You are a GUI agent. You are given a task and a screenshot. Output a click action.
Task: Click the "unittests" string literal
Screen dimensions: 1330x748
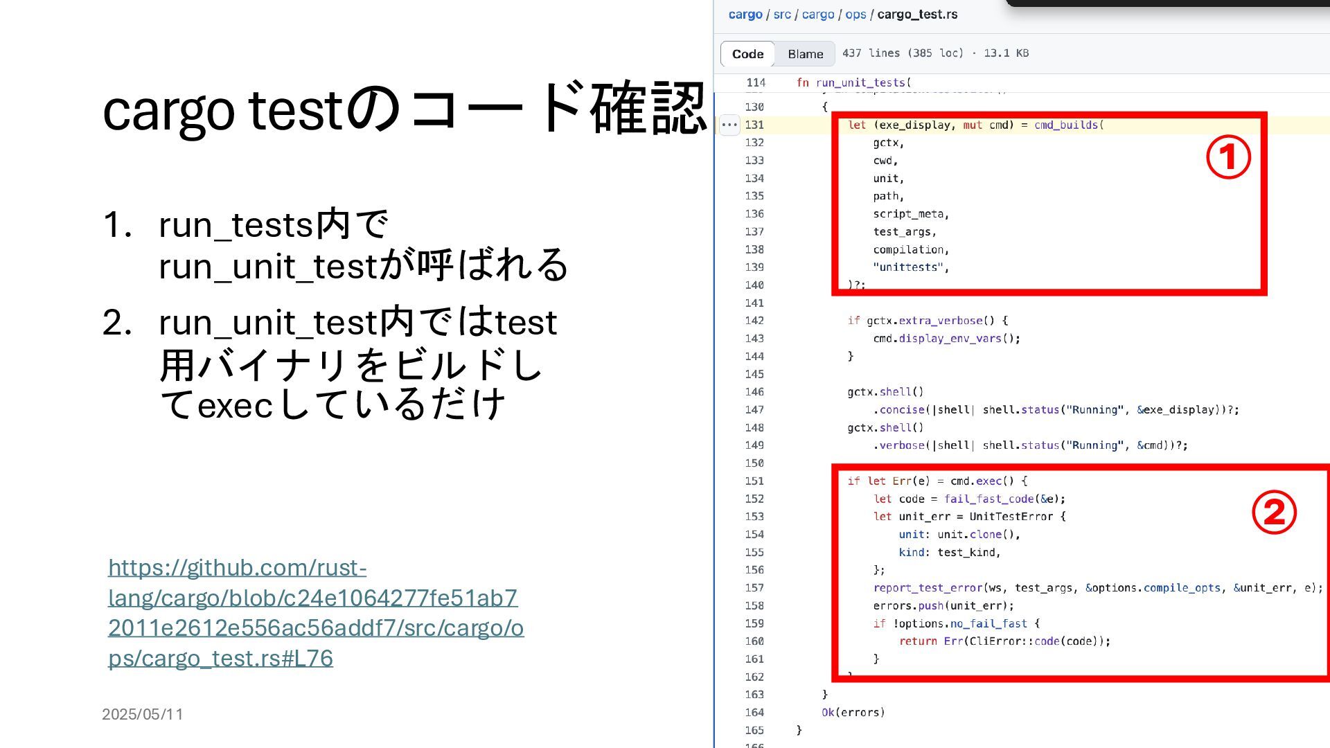(x=907, y=267)
